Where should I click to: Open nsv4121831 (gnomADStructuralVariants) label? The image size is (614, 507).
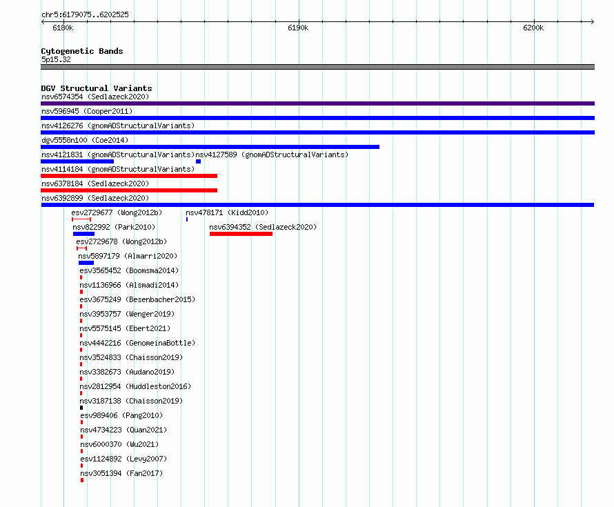(x=118, y=155)
